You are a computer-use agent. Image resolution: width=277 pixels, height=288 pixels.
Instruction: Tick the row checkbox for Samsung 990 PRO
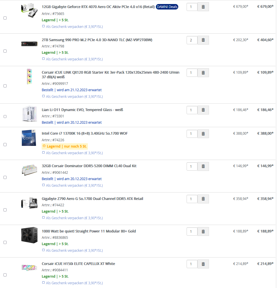point(5,51)
